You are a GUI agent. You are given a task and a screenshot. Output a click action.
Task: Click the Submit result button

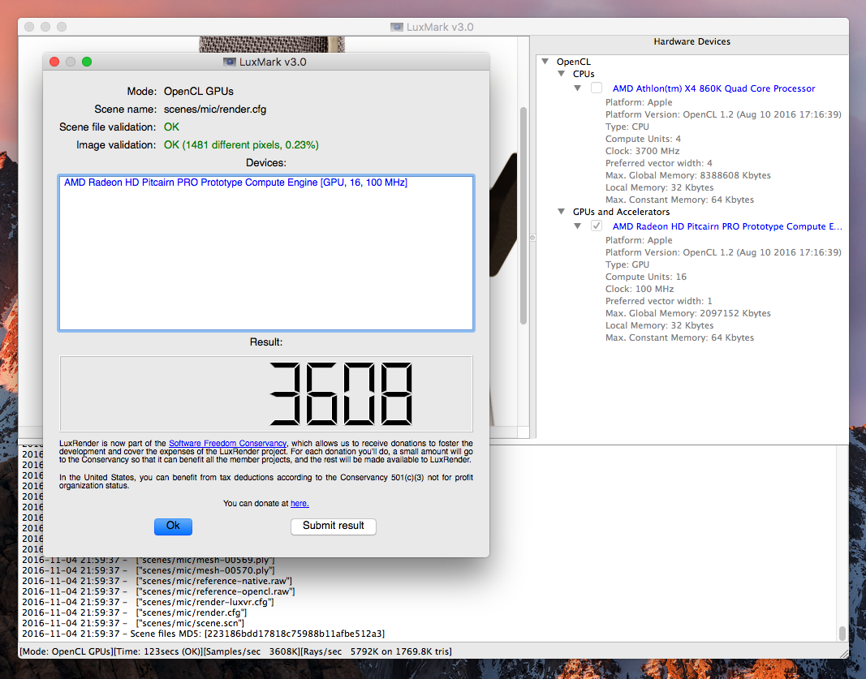333,526
